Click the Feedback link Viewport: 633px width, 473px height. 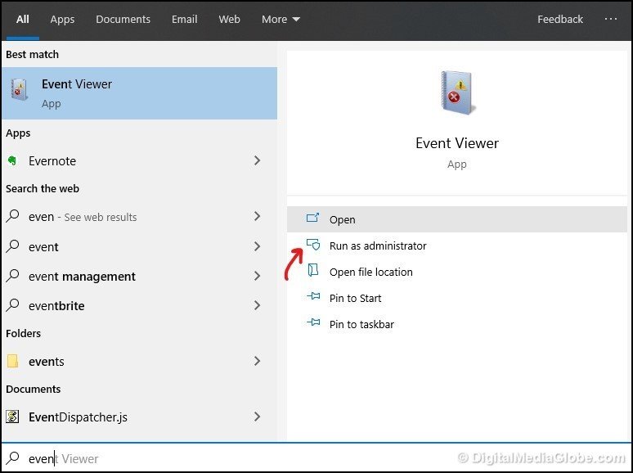pos(560,20)
